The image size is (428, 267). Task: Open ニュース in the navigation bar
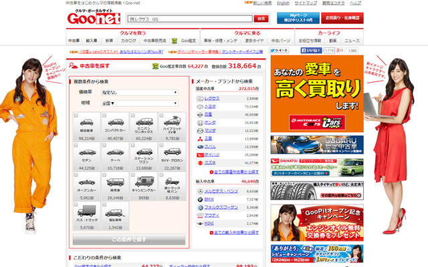352,41
